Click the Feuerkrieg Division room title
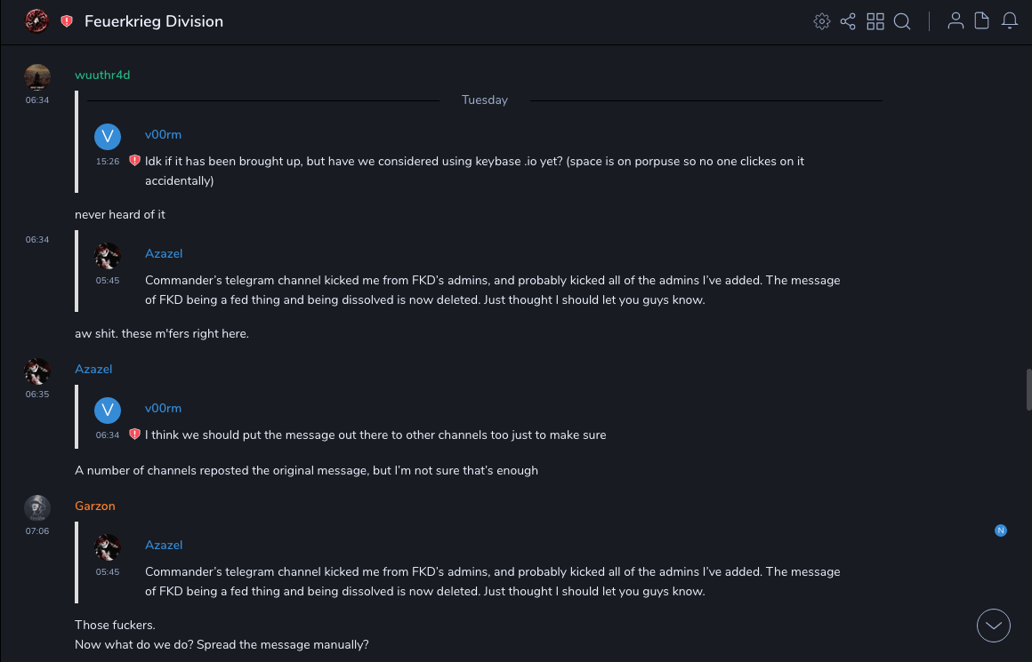The image size is (1032, 662). (x=154, y=21)
